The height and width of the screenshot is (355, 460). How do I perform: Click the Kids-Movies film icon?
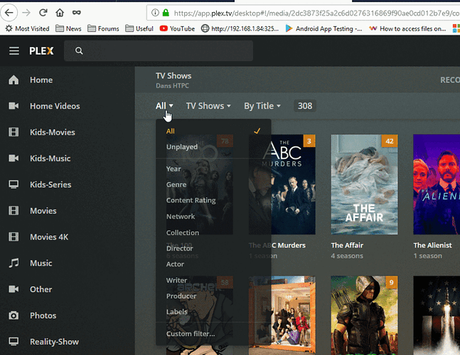pyautogui.click(x=14, y=132)
